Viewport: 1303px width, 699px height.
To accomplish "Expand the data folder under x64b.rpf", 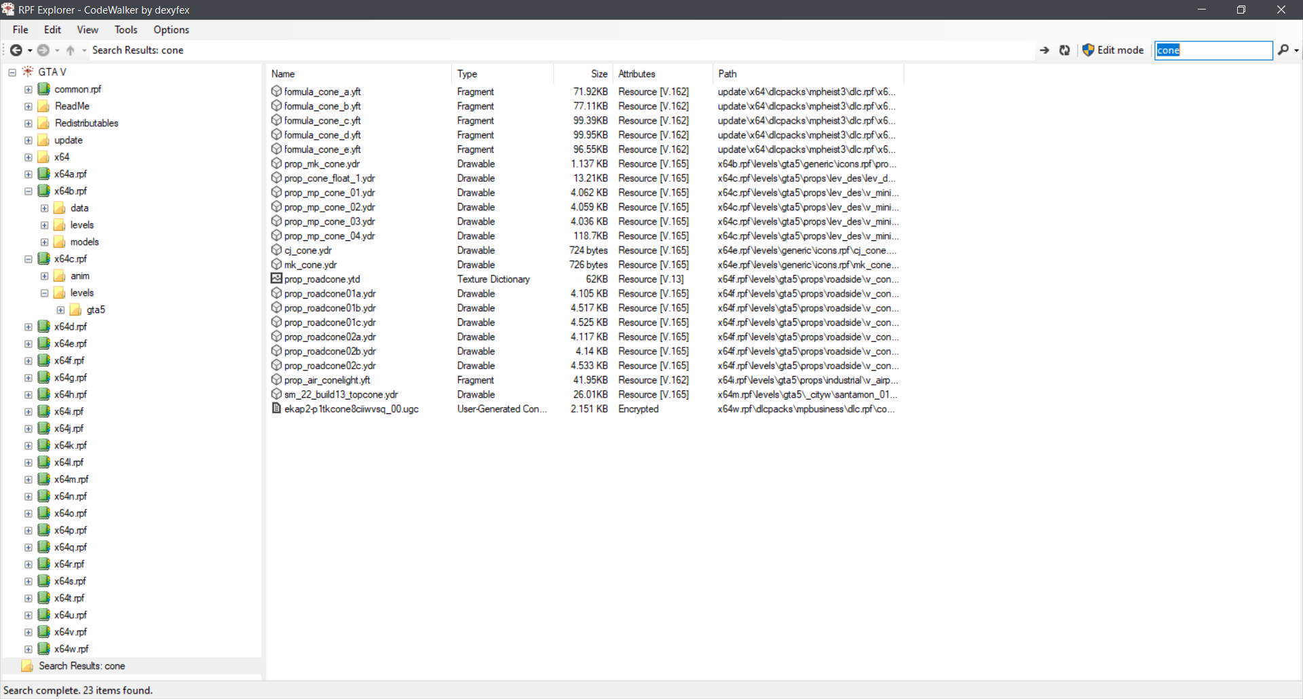I will point(44,208).
